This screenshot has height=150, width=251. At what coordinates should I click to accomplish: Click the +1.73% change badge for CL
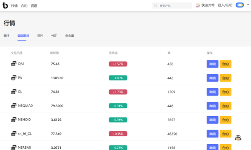[x=118, y=92]
